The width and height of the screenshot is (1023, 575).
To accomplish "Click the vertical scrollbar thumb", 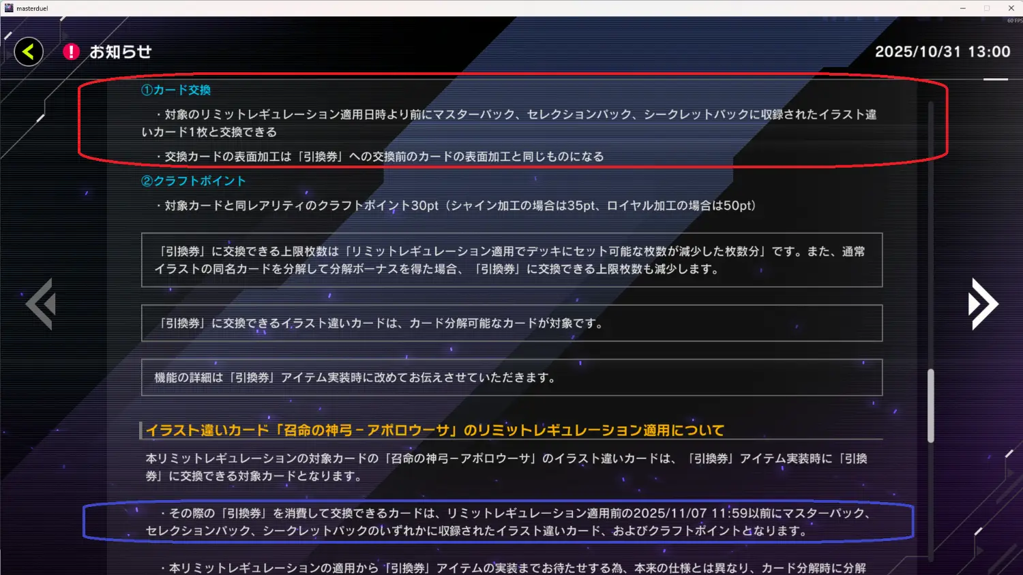I will point(930,405).
